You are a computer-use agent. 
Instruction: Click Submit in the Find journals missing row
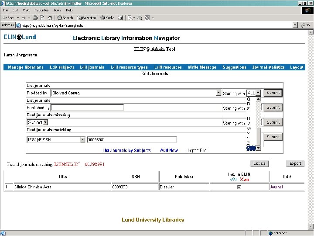[x=273, y=122]
